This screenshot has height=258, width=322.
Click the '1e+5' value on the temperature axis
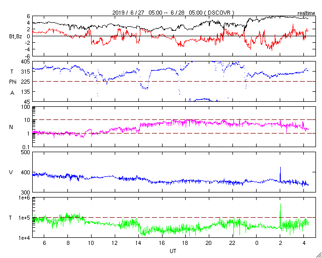tap(25, 218)
